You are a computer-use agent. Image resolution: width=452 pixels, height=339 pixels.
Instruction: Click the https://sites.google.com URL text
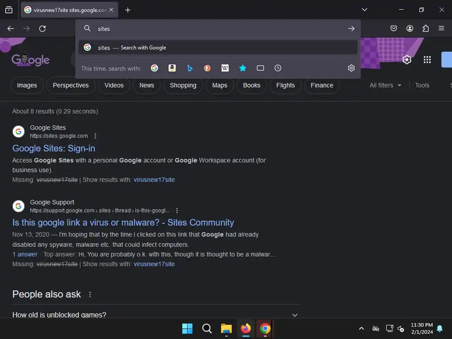point(59,136)
